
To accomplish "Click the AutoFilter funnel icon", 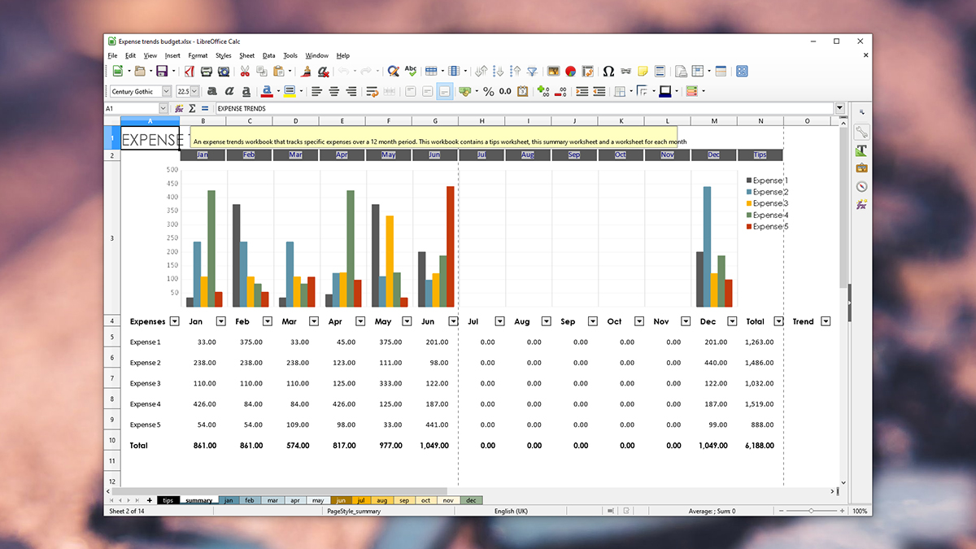I will (x=532, y=72).
